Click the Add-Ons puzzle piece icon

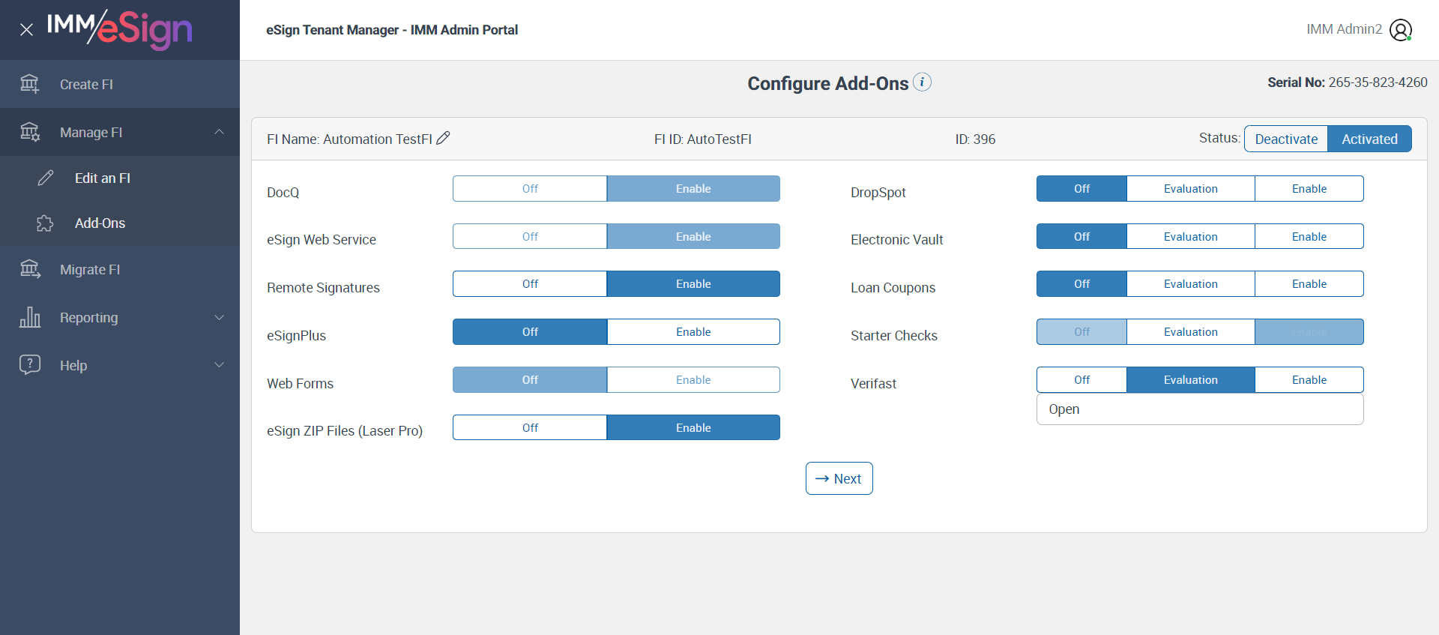coord(45,223)
